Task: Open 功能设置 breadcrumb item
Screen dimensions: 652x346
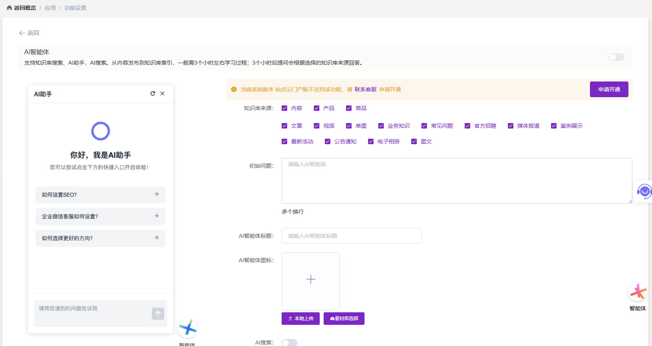Action: [75, 8]
